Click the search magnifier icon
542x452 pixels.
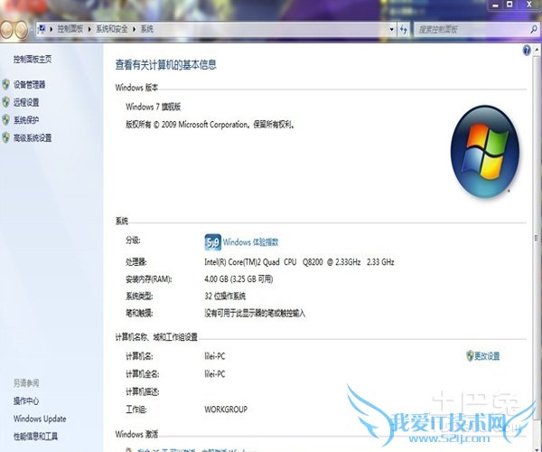pos(534,30)
